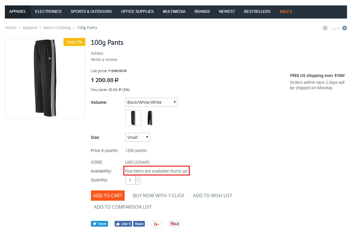The image size is (351, 242).
Task: Share the product with the Tweet button
Action: click(x=100, y=224)
